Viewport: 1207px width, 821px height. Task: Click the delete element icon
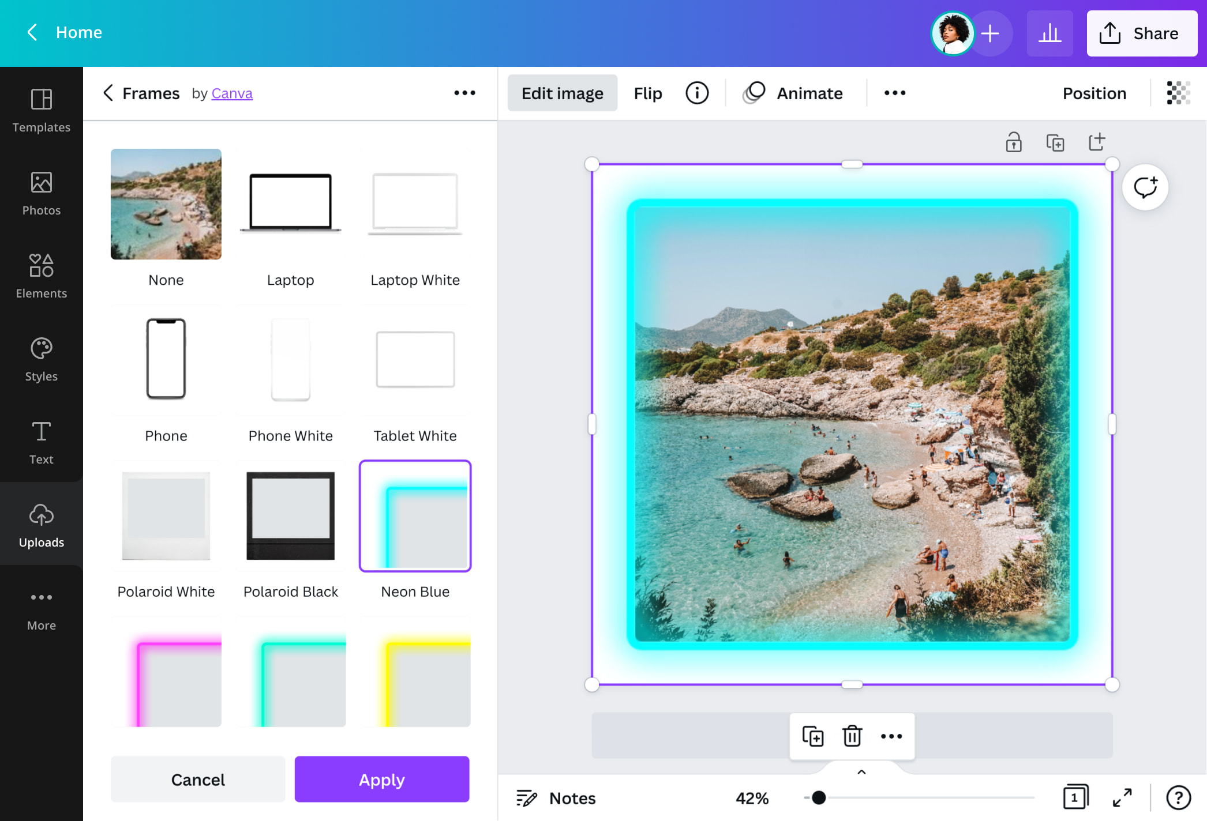pos(850,737)
